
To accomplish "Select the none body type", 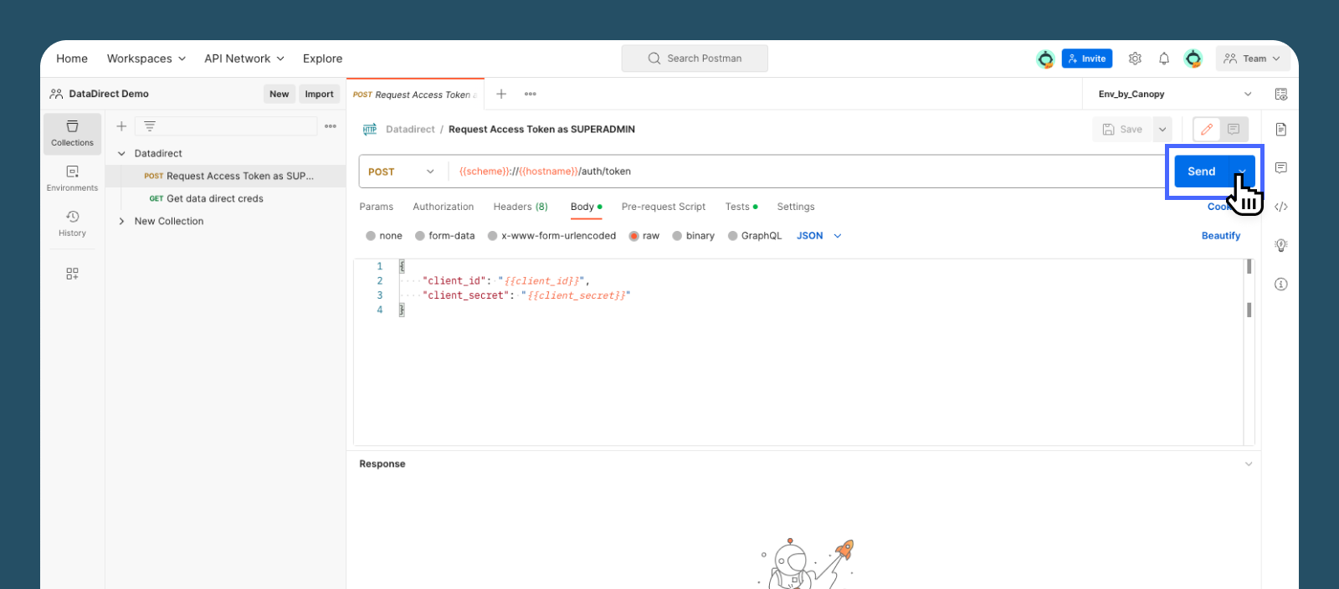I will 384,236.
